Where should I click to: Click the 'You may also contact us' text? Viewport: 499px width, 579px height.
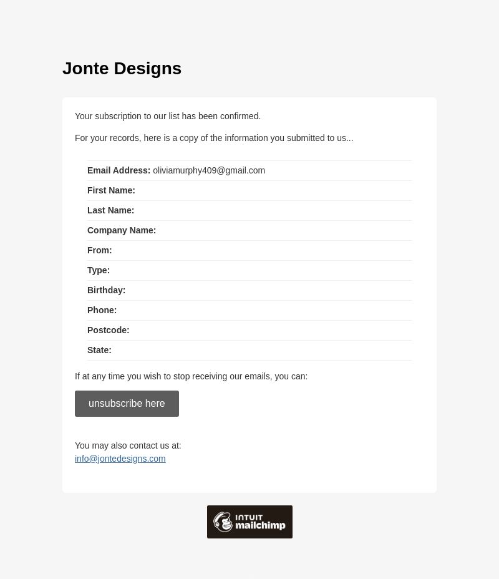coord(128,445)
